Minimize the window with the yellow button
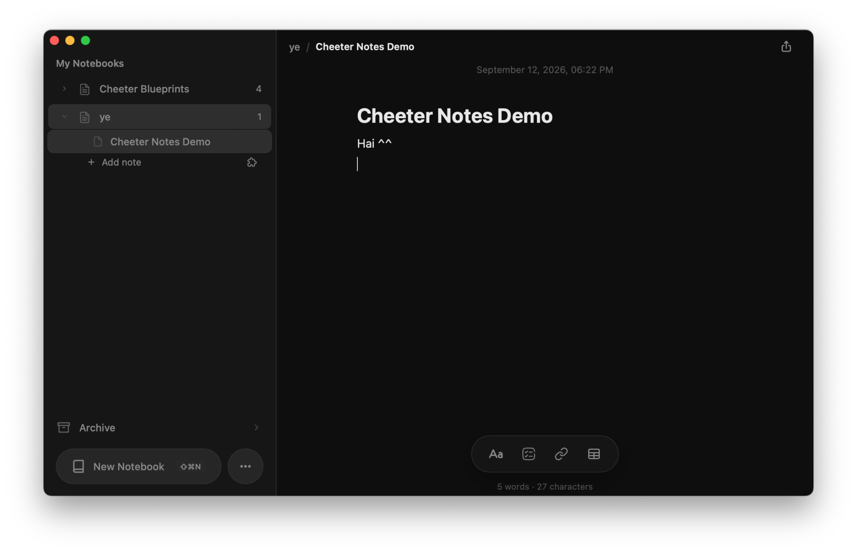 [70, 40]
